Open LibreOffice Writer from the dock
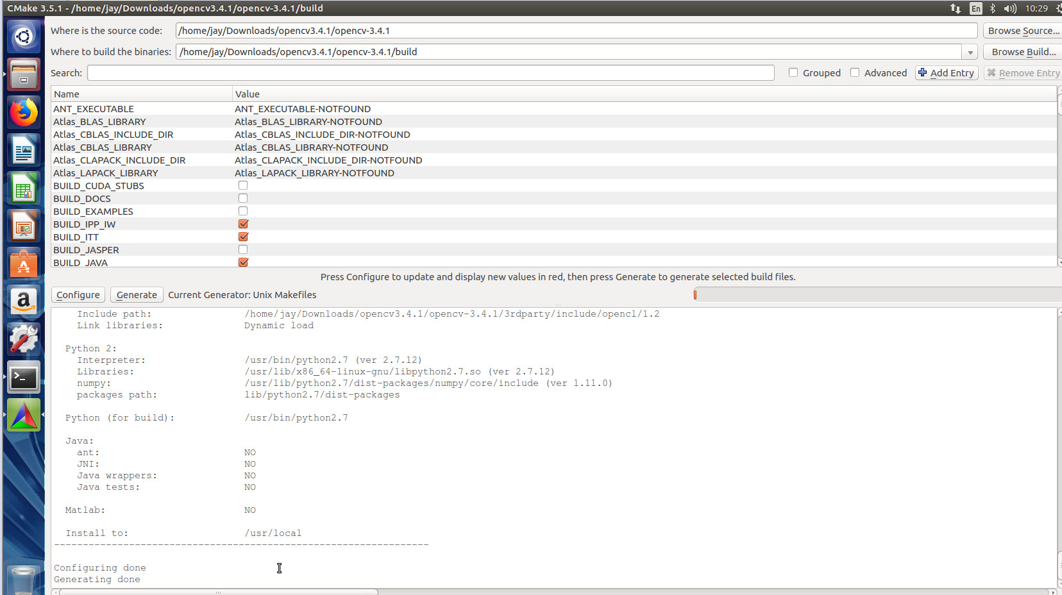The height and width of the screenshot is (595, 1062). pos(24,150)
